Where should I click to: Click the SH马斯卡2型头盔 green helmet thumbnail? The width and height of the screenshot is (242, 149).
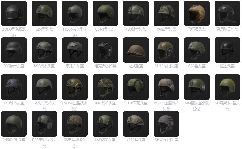point(227,87)
